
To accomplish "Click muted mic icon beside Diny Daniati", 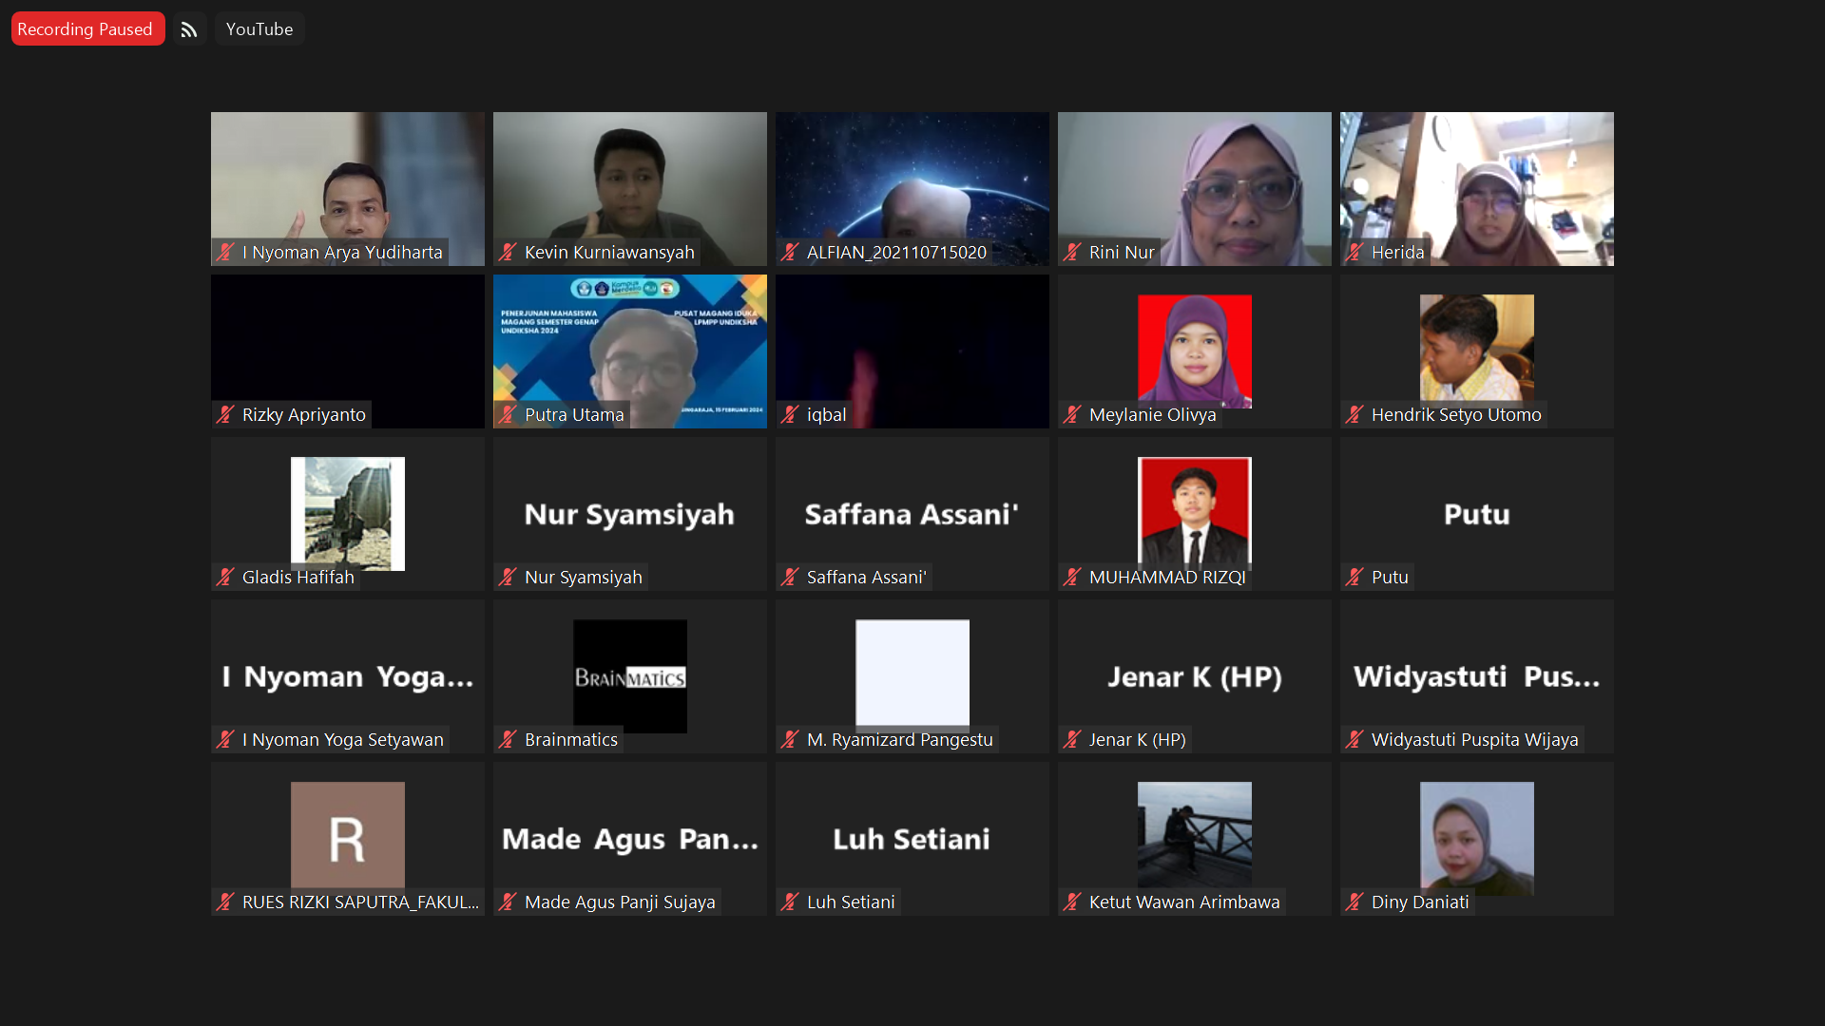I will 1354,902.
